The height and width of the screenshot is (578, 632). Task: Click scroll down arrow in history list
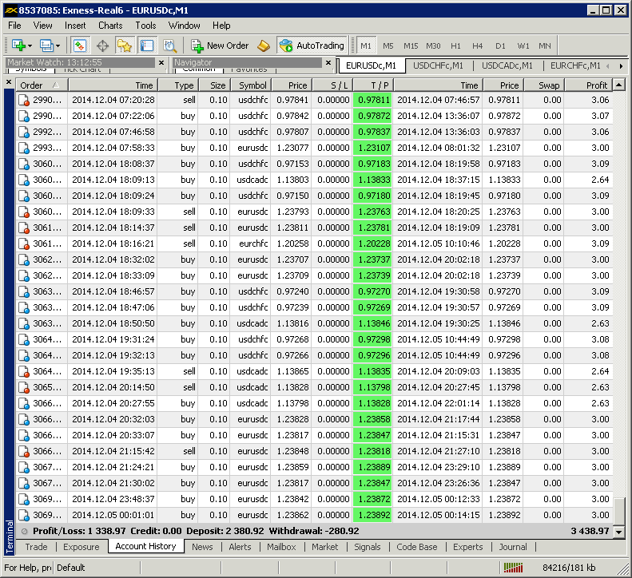[x=619, y=532]
